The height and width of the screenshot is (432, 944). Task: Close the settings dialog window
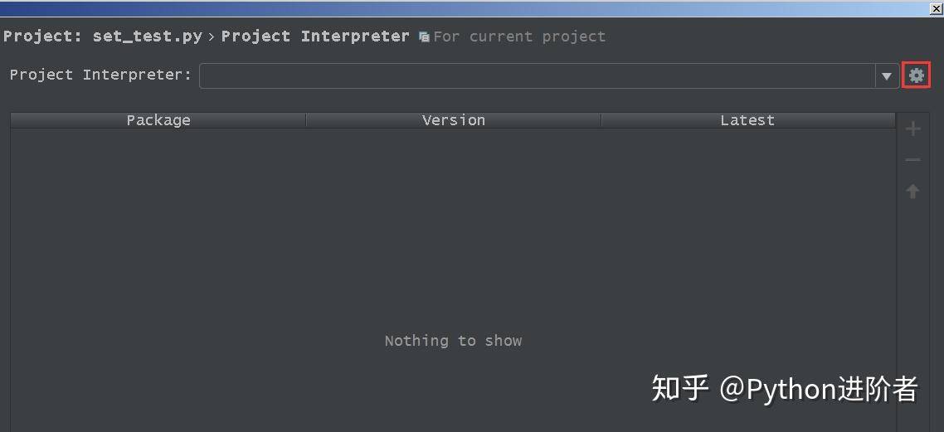click(x=935, y=7)
